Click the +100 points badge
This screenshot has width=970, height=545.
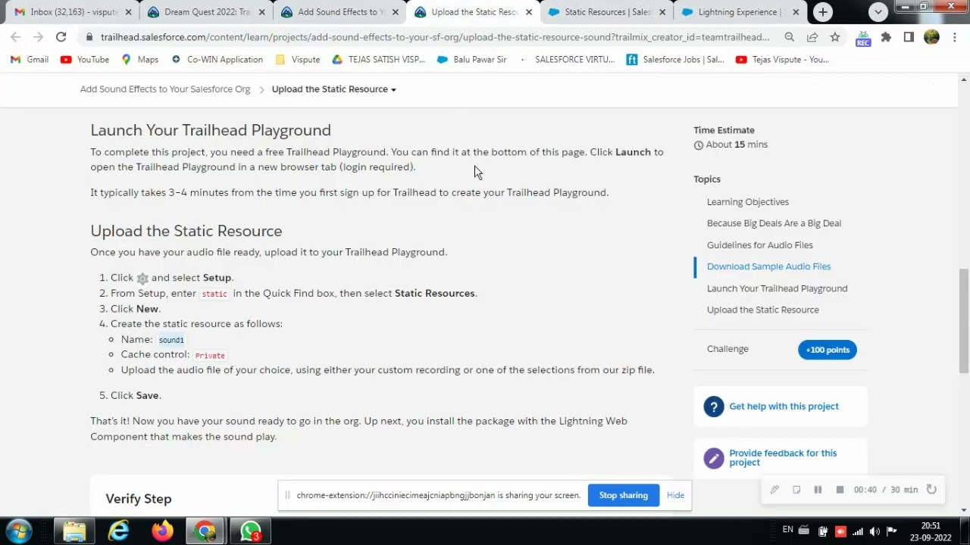(x=827, y=350)
